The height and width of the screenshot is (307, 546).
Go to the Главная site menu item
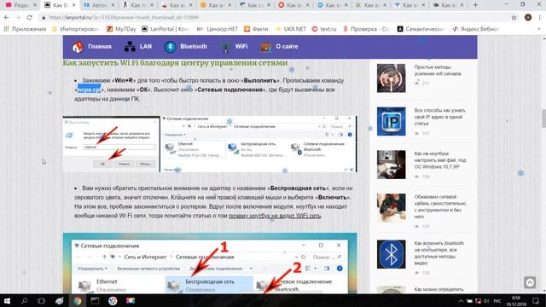click(x=91, y=47)
